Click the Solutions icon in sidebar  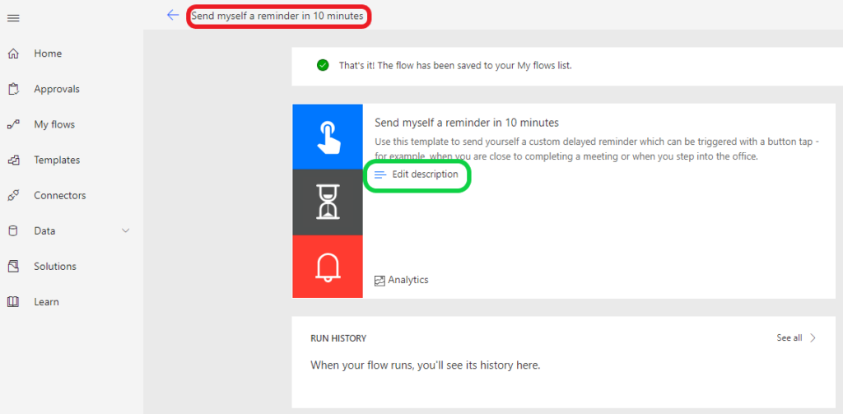coord(13,267)
